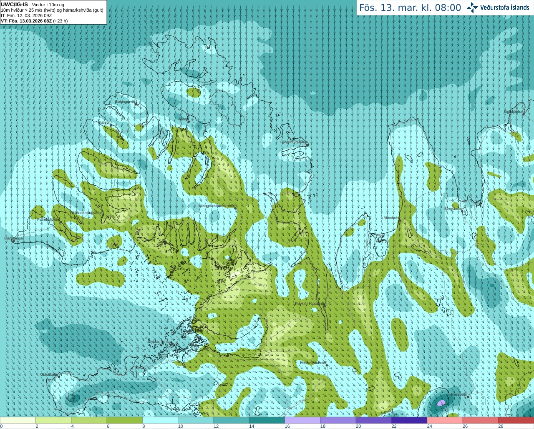Image resolution: width=534 pixels, height=429 pixels.
Task: Click the Patreksfjörður station label
Action: [48, 219]
